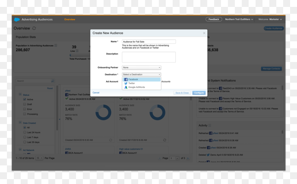The width and height of the screenshot is (297, 184).
Task: Click the Feedback button
Action: point(214,19)
